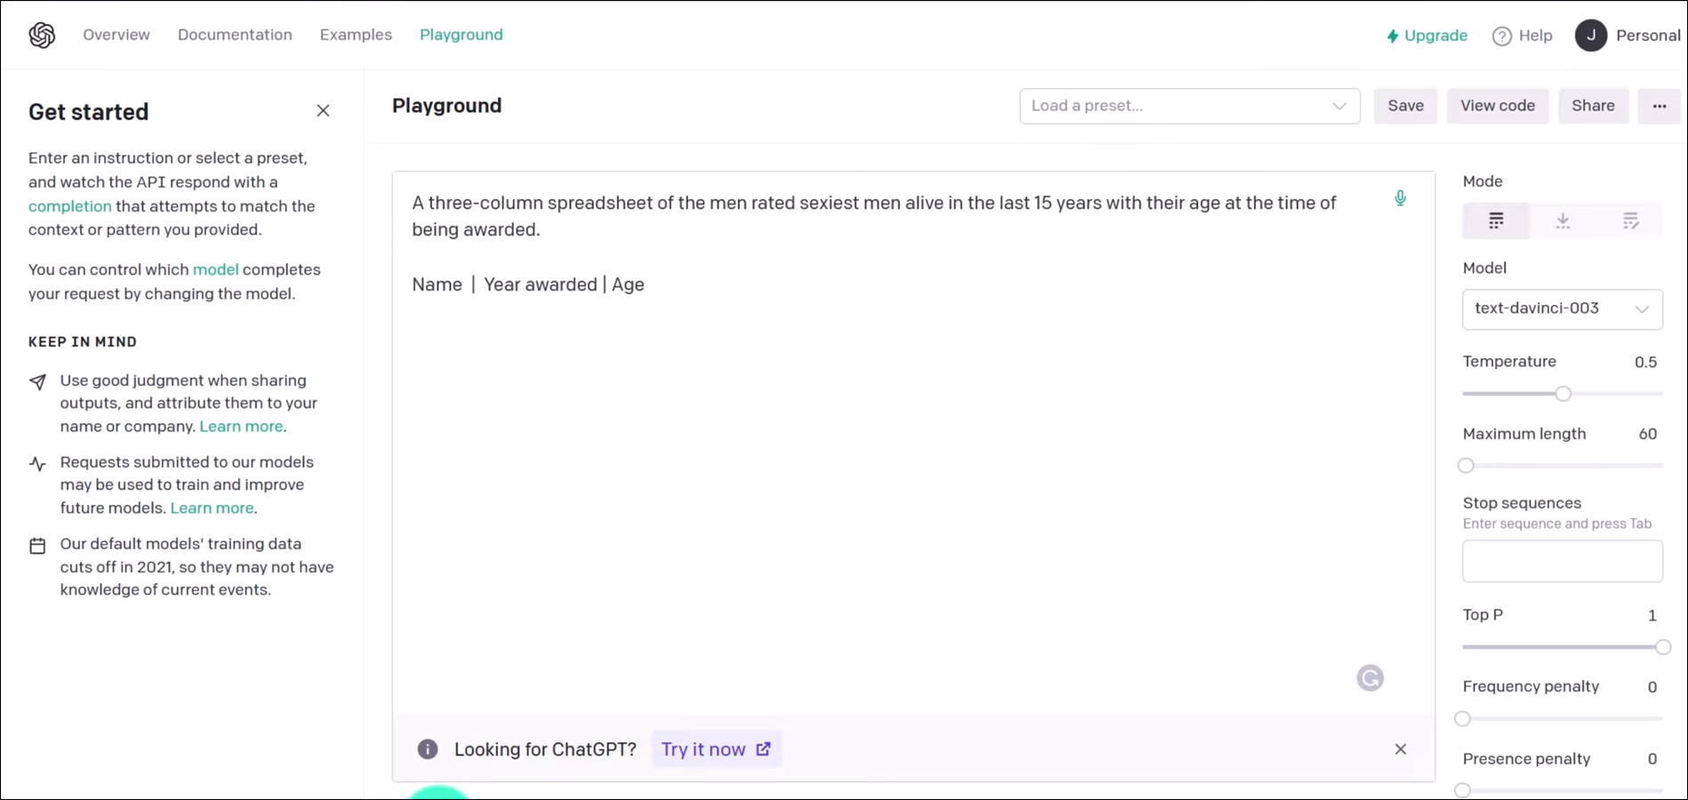Click the Personal account avatar

tap(1590, 36)
